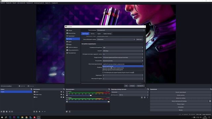
Task: Remove the selected scene with trash icon
Action: click(x=4, y=112)
